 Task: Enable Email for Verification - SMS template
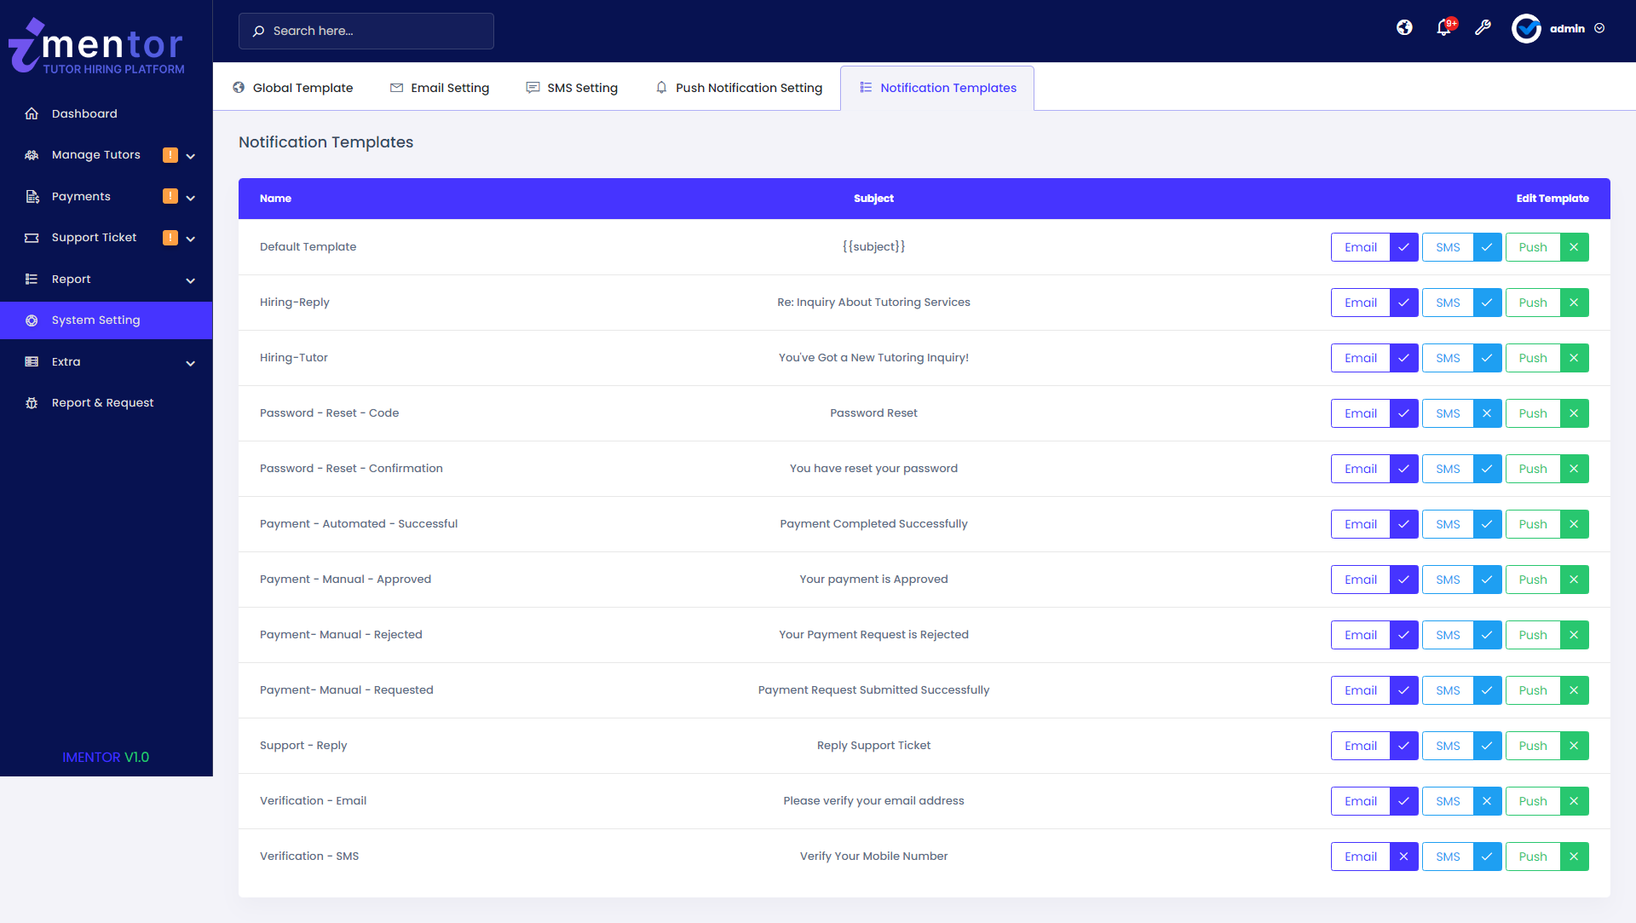(1403, 857)
